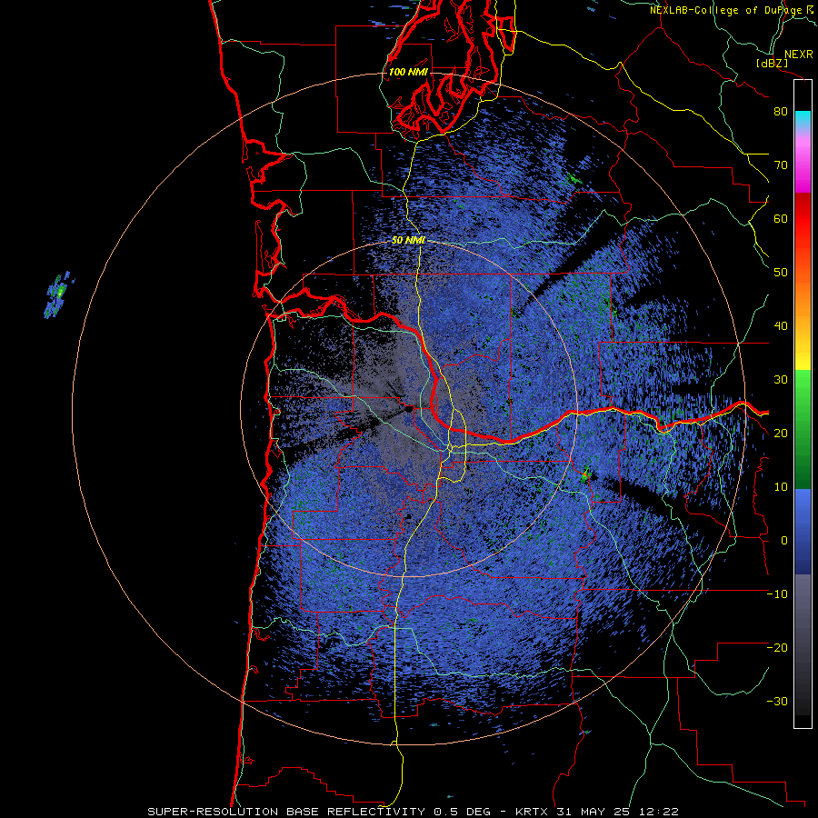818x818 pixels.
Task: Click the 10 value on the dBZ scale
Action: click(x=781, y=487)
